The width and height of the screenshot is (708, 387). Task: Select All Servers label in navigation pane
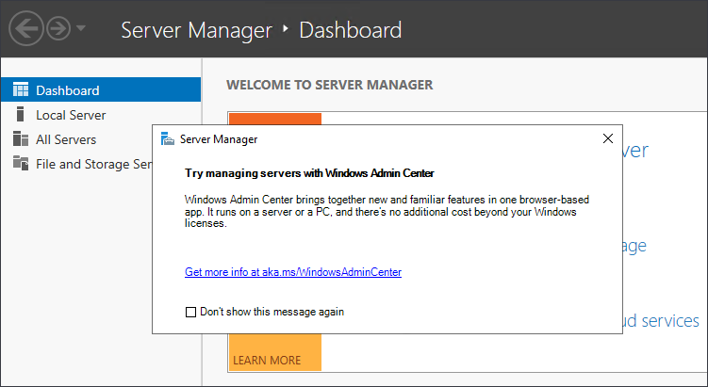point(66,139)
